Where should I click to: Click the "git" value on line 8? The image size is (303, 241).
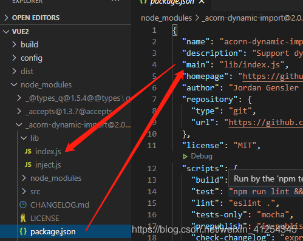pos(240,111)
